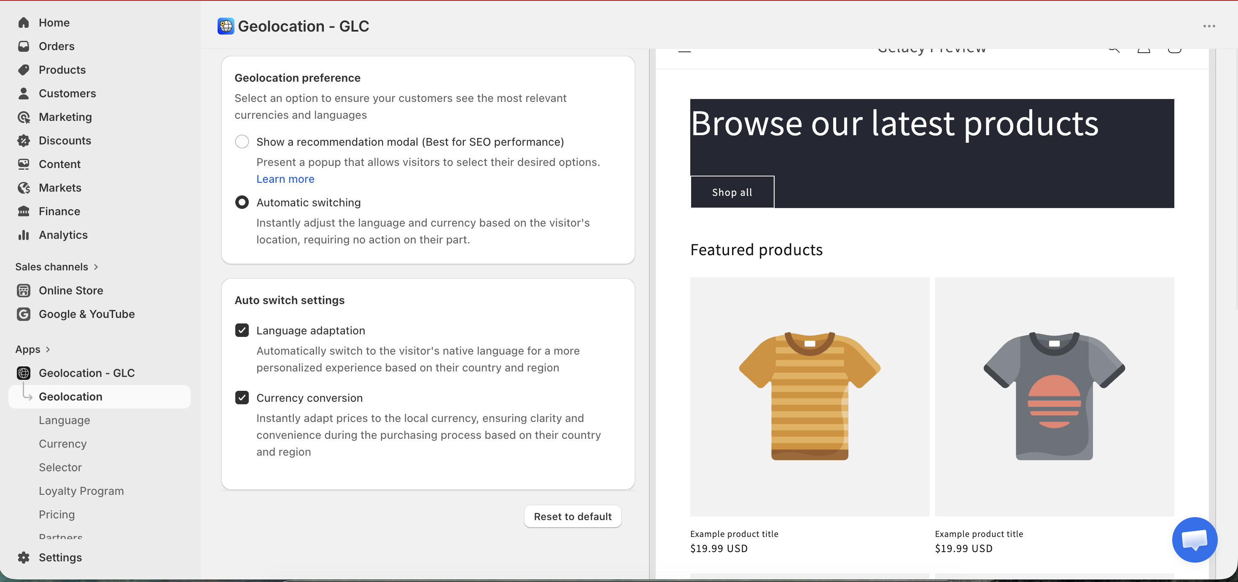Click the gray sunset t-shirt thumbnail

click(x=1055, y=396)
